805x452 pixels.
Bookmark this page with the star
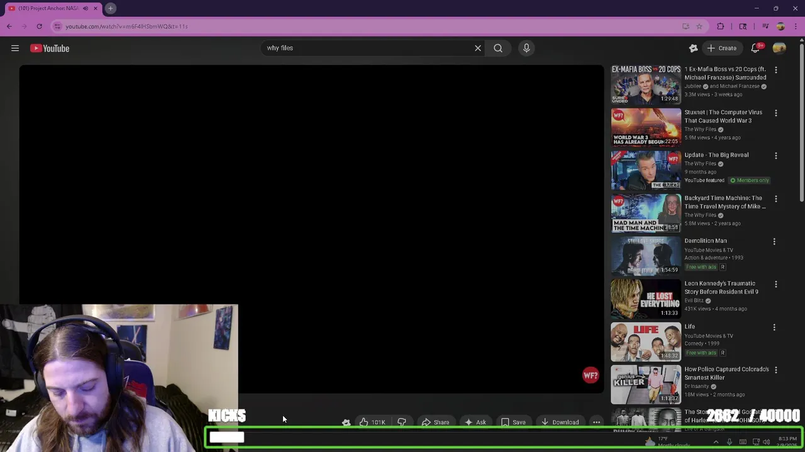tap(699, 26)
